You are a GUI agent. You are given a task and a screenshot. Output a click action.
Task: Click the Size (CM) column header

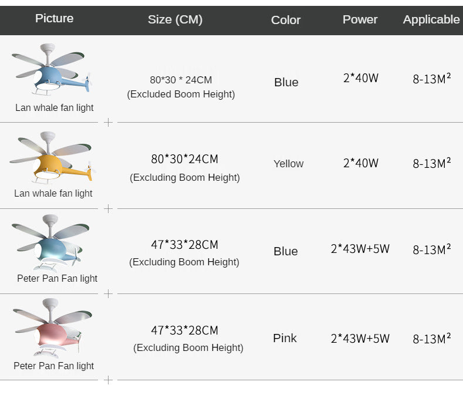click(x=175, y=19)
